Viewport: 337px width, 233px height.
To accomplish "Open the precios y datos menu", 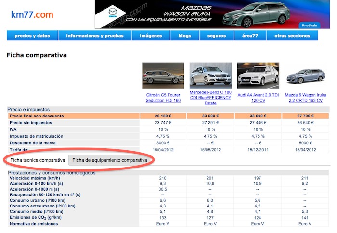I will pyautogui.click(x=32, y=36).
